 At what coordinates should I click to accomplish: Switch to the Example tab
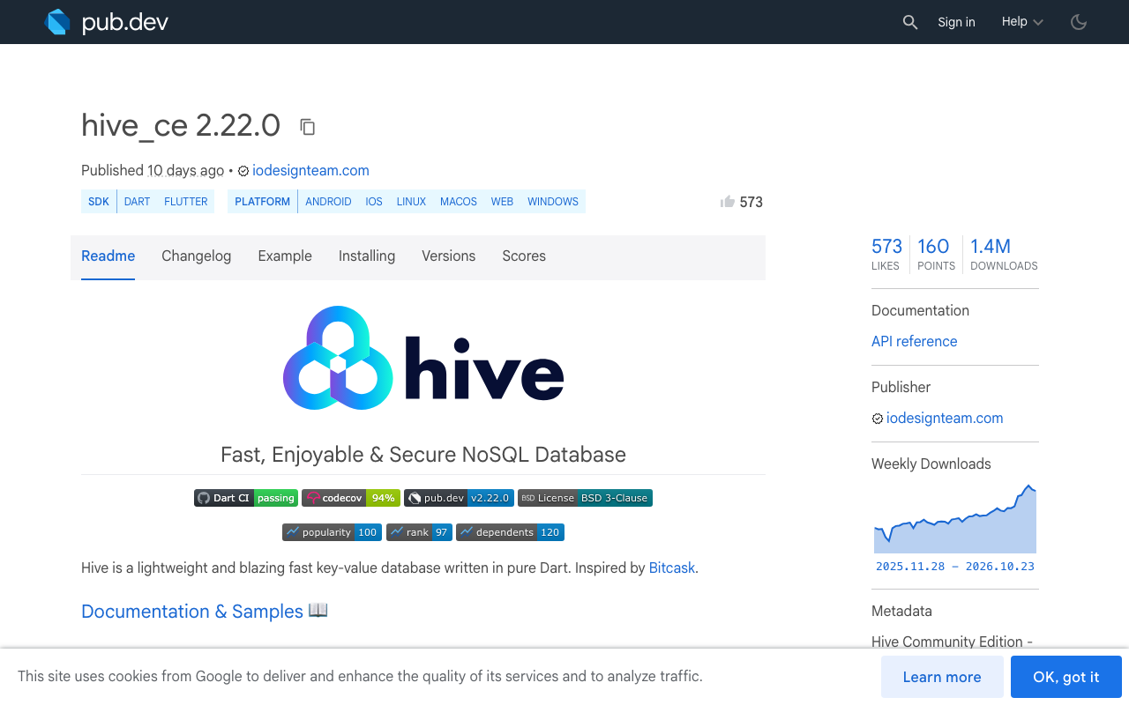(x=285, y=256)
